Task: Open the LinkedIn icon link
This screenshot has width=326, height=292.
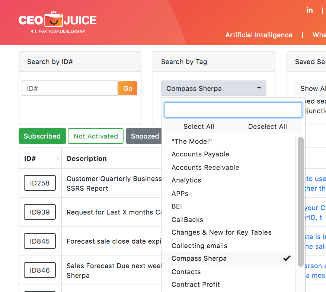Action: [309, 10]
